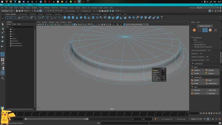Click the Separate button
This screenshot has width=222, height=125.
212,70
